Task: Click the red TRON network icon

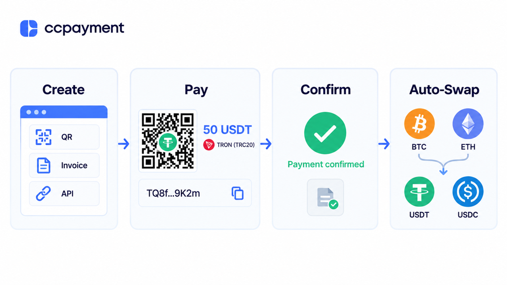Action: [x=209, y=145]
